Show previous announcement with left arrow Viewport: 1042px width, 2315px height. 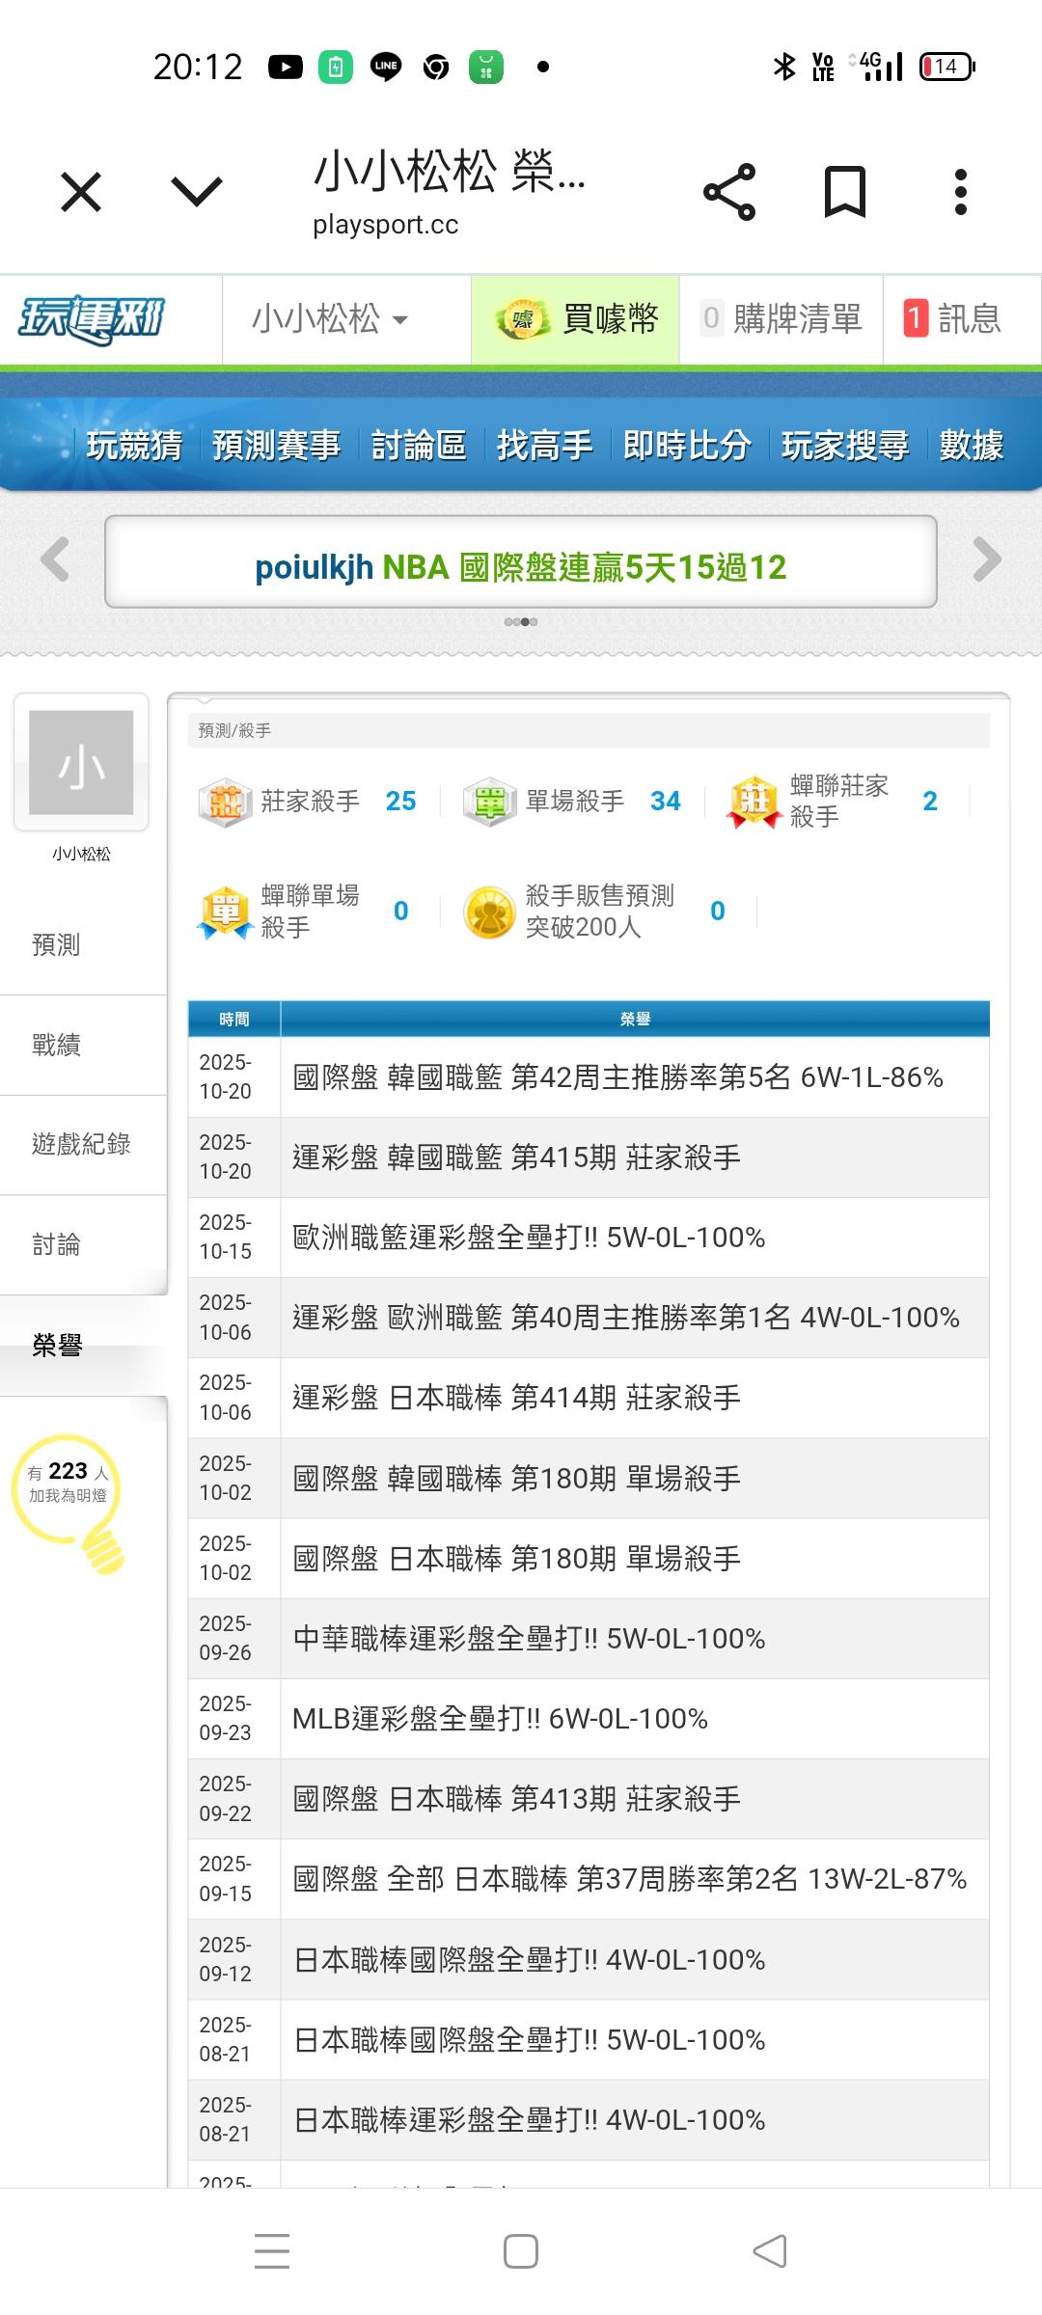click(55, 559)
